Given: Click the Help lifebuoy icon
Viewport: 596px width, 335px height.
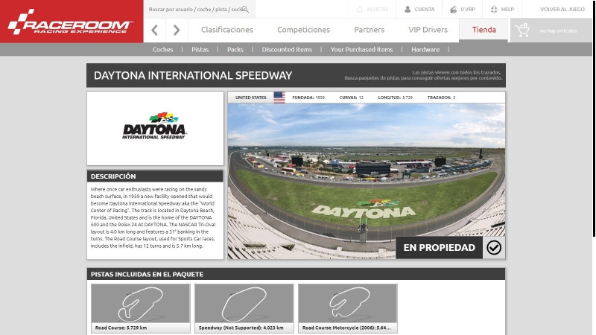Looking at the screenshot, I should pos(494,10).
